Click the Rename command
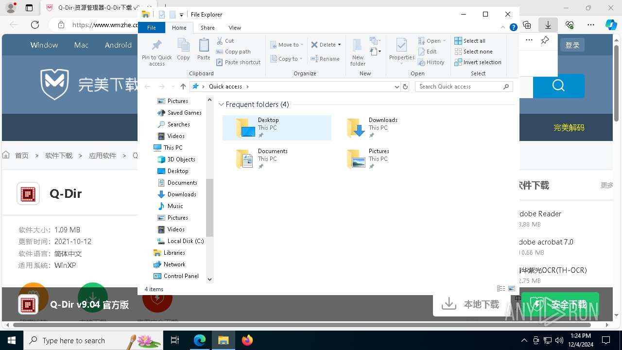Screen dimensions: 622x350 (325, 59)
